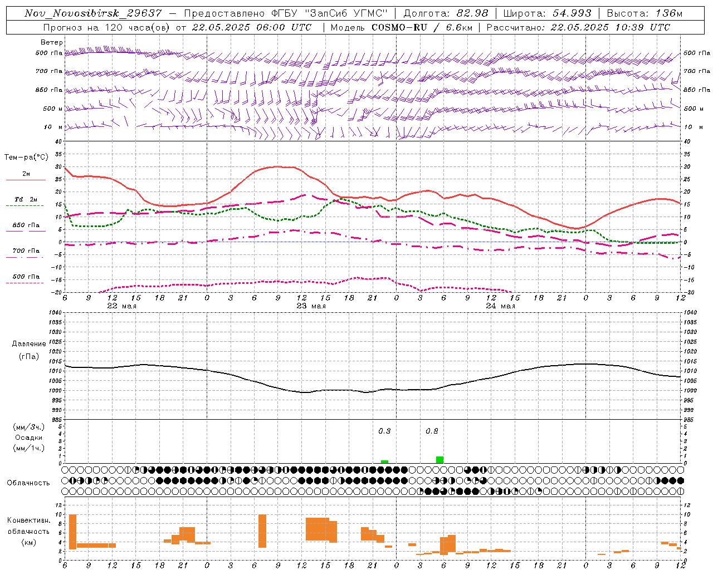Click the 23 мая date label

[311, 306]
